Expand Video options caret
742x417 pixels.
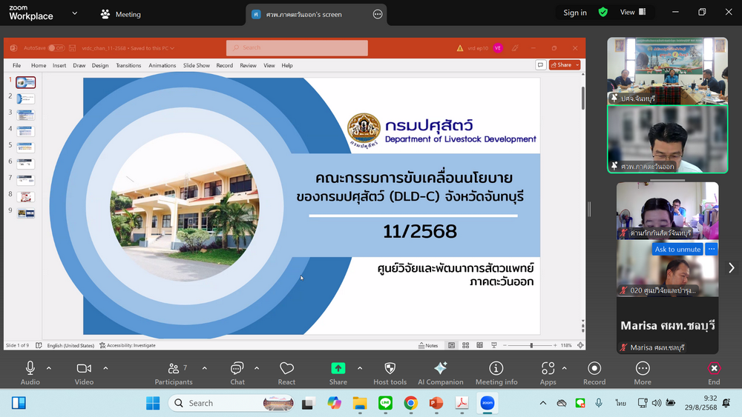click(x=105, y=368)
